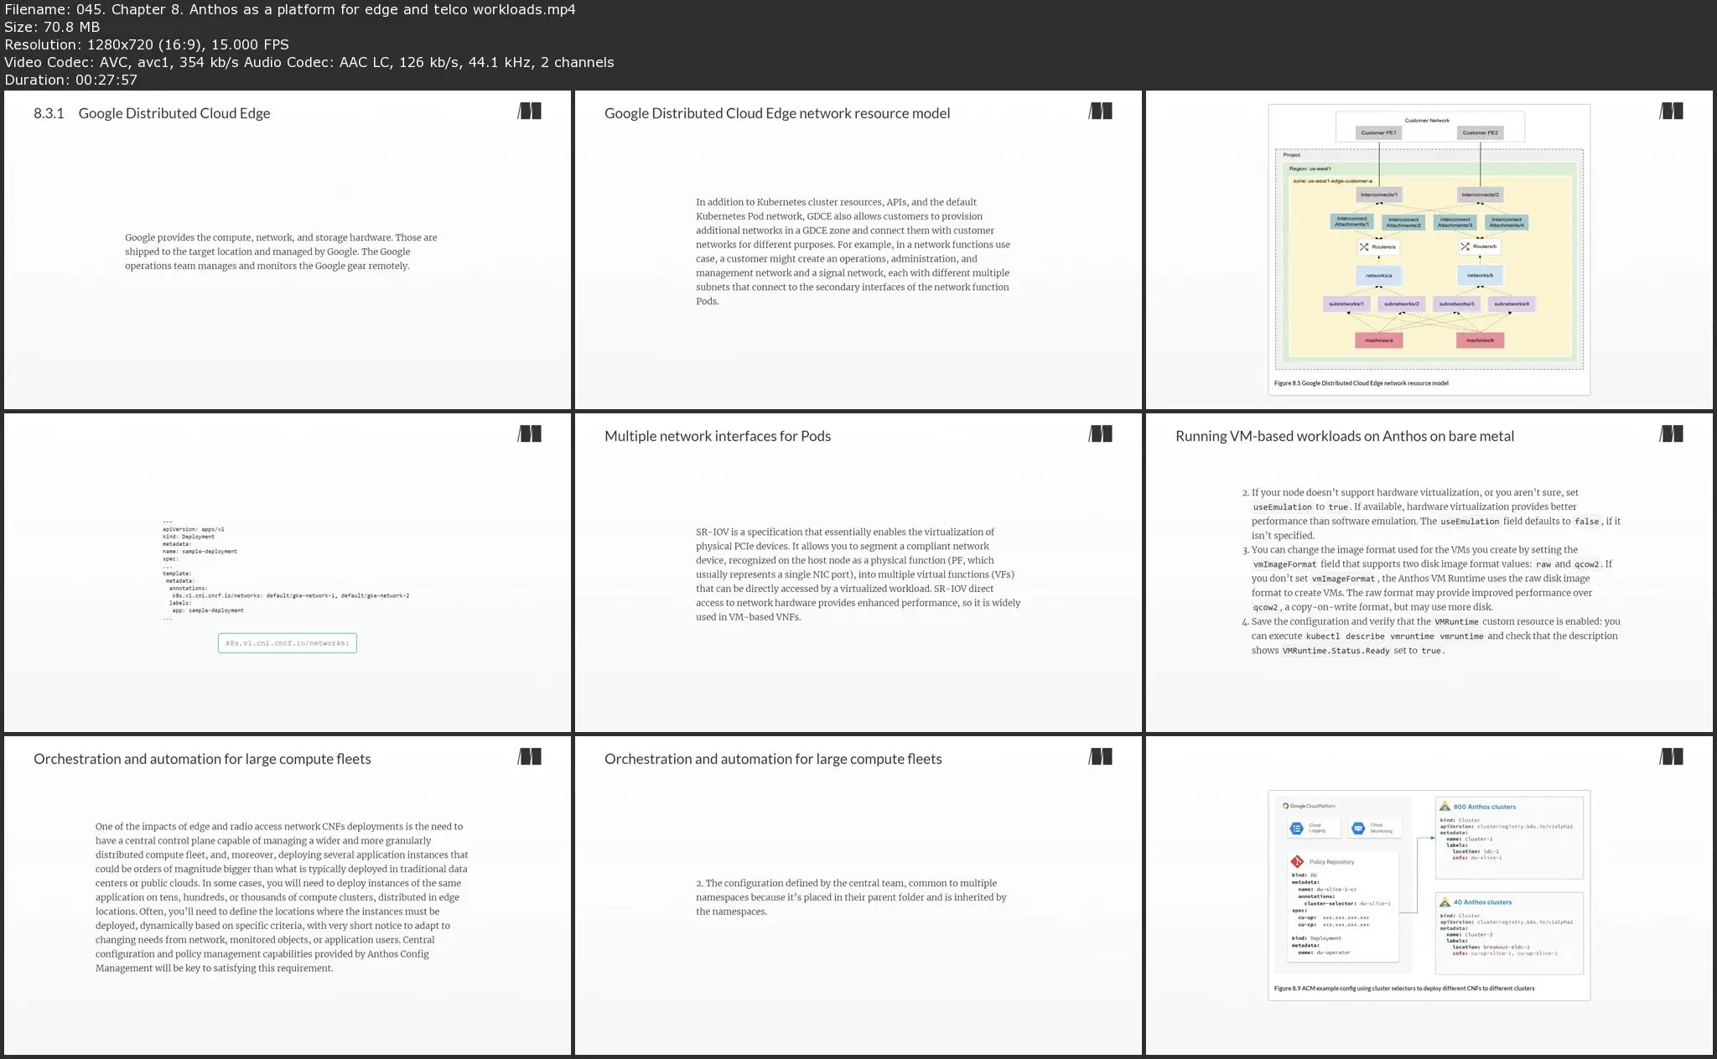Image resolution: width=1717 pixels, height=1059 pixels.
Task: Click the 'Resolution: 1280x720' line
Action: tap(147, 44)
